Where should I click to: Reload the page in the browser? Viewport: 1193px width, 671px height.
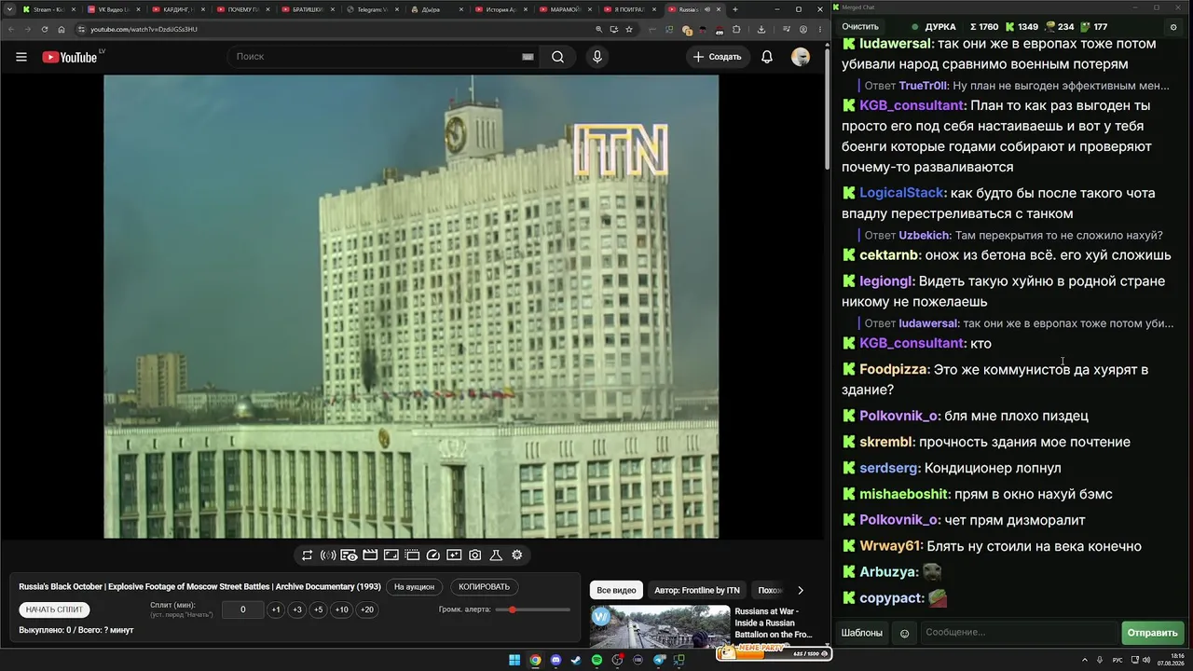pos(44,29)
